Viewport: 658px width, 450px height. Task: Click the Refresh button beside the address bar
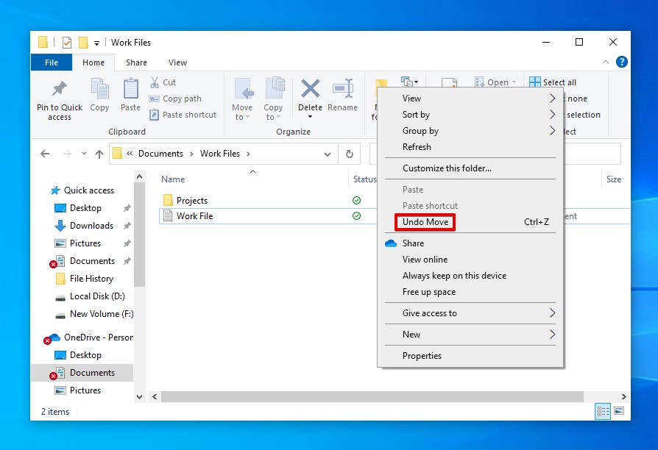point(350,154)
